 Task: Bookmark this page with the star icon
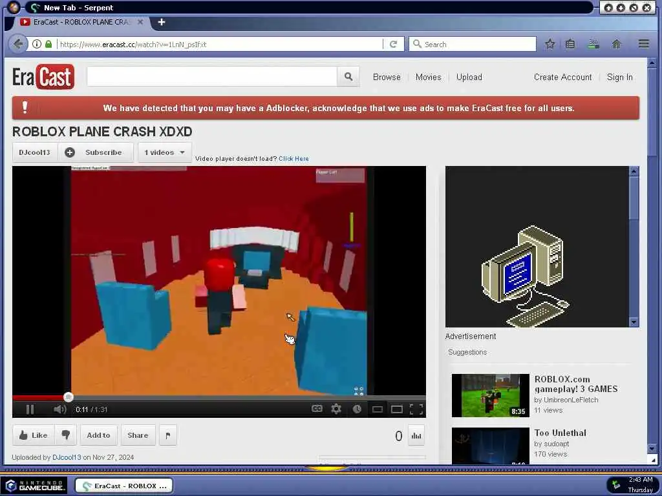click(550, 44)
